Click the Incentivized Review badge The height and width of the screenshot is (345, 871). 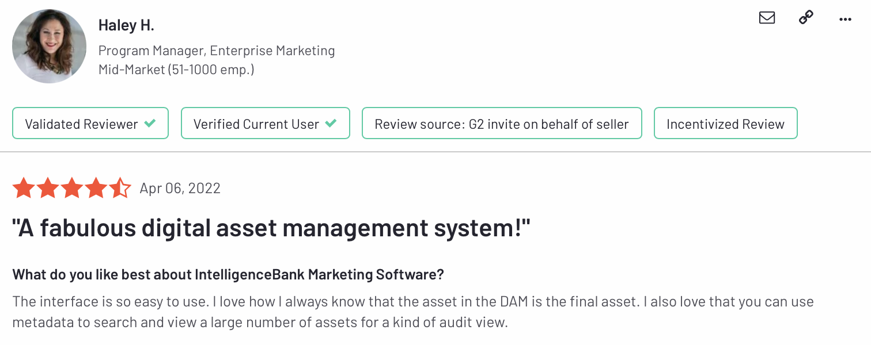[x=726, y=123]
